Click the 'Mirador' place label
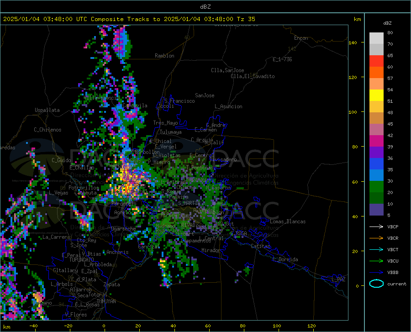411x332 pixels. point(211,250)
